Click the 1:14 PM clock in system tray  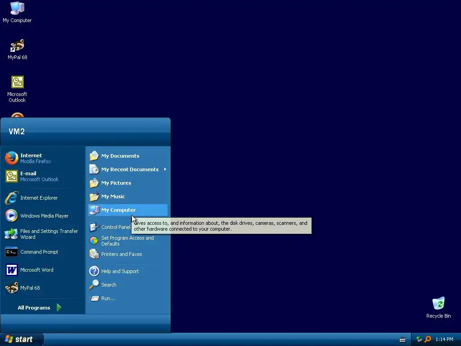click(444, 339)
